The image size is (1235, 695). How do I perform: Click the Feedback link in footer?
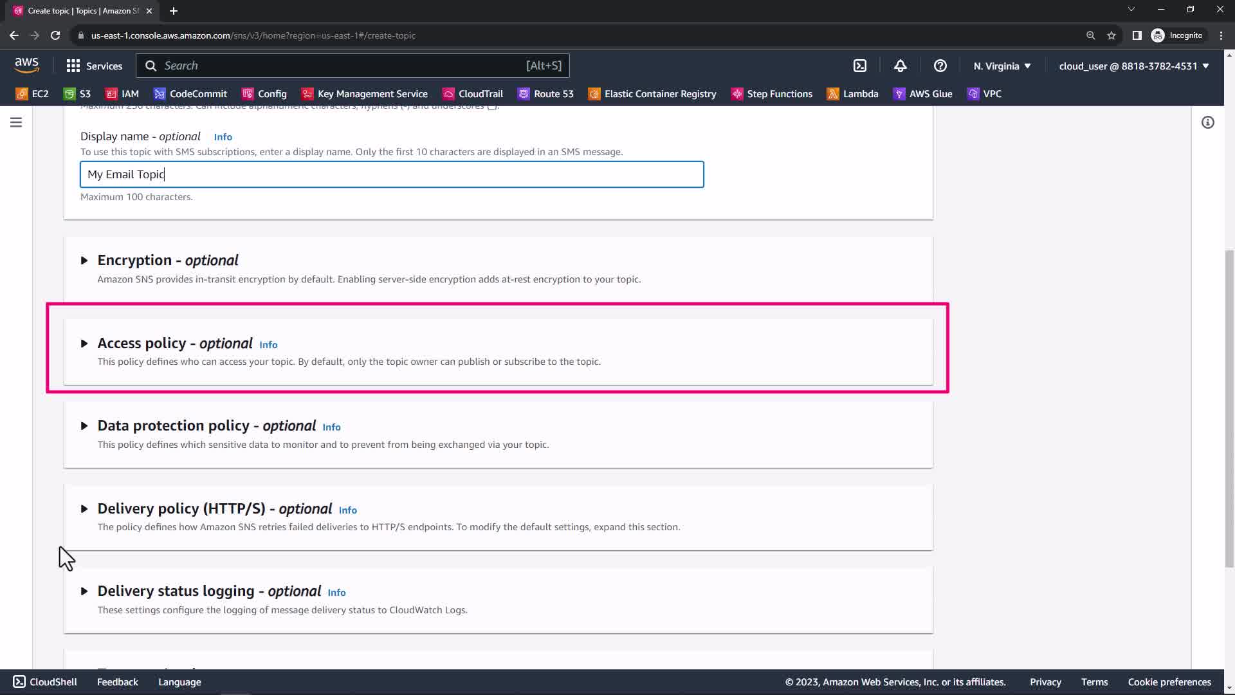117,682
